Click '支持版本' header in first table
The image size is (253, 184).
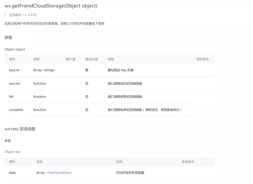point(203,59)
